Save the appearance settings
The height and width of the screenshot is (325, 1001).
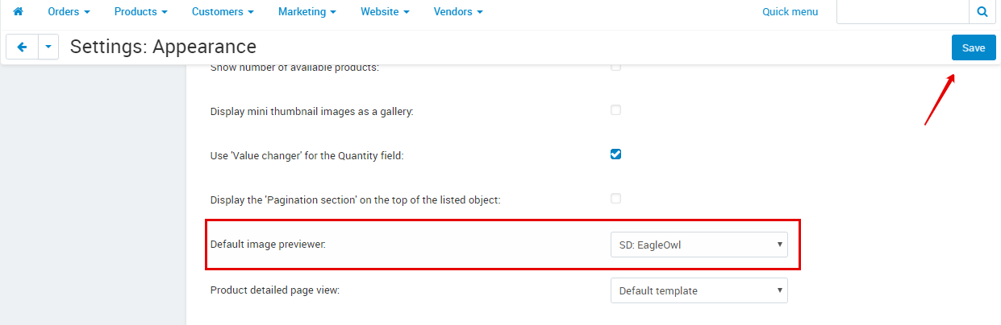click(974, 47)
